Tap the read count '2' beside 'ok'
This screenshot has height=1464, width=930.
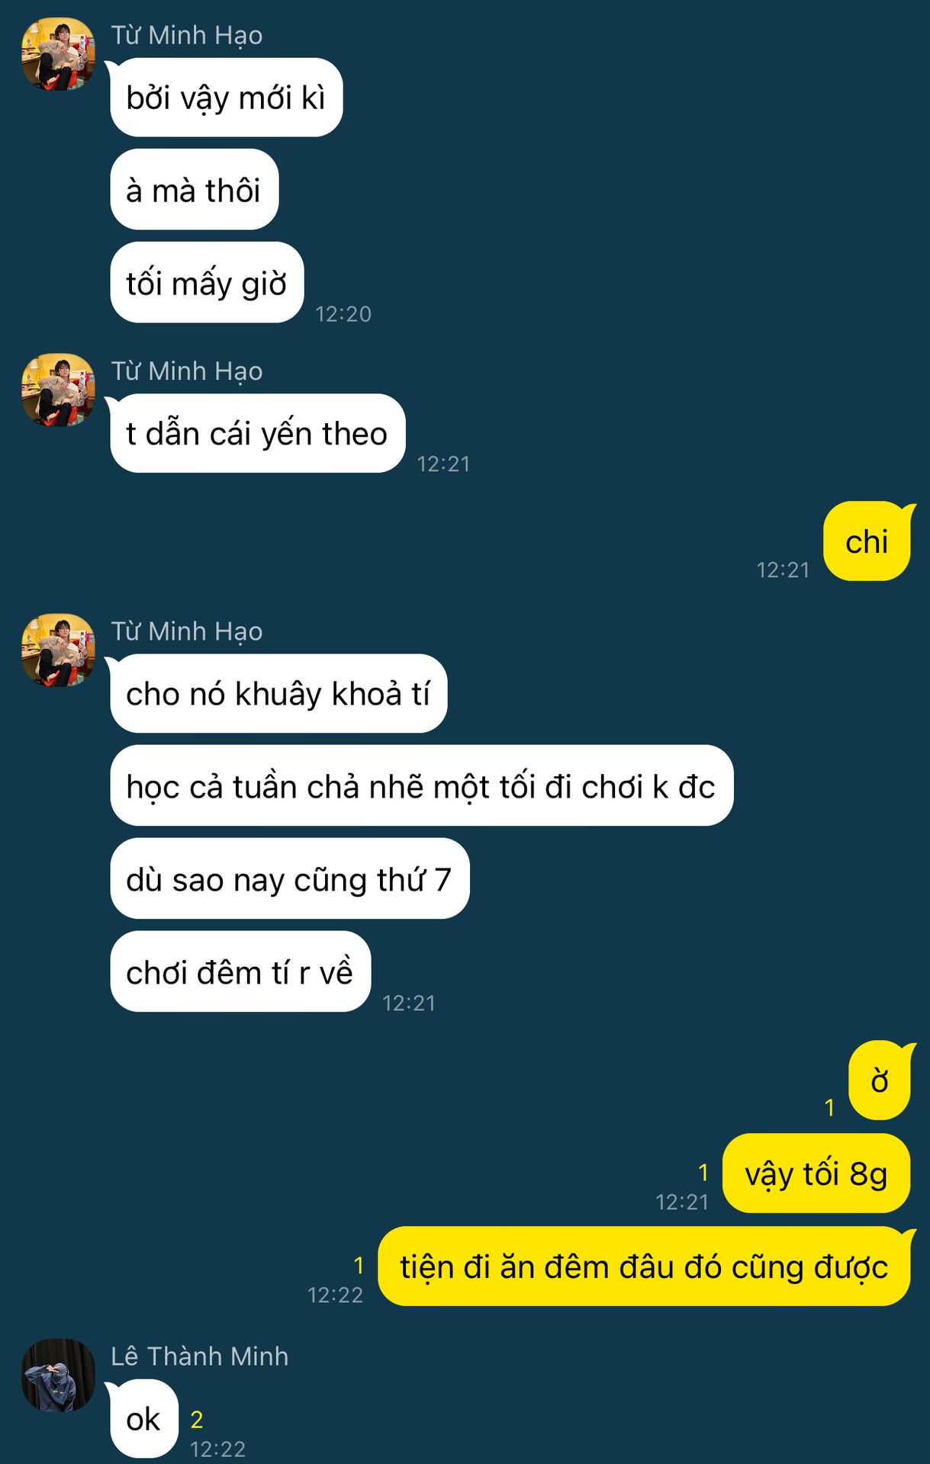click(197, 1420)
